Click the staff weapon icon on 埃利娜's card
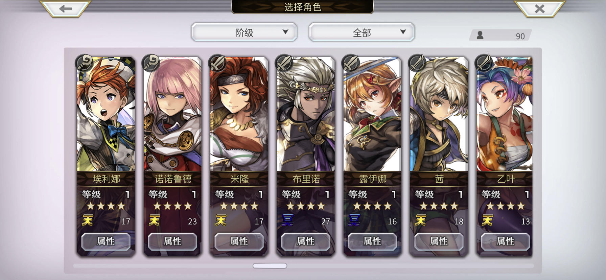 pyautogui.click(x=84, y=62)
